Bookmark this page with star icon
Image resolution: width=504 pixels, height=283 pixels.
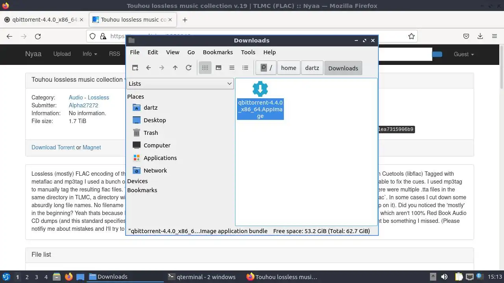pos(411,36)
